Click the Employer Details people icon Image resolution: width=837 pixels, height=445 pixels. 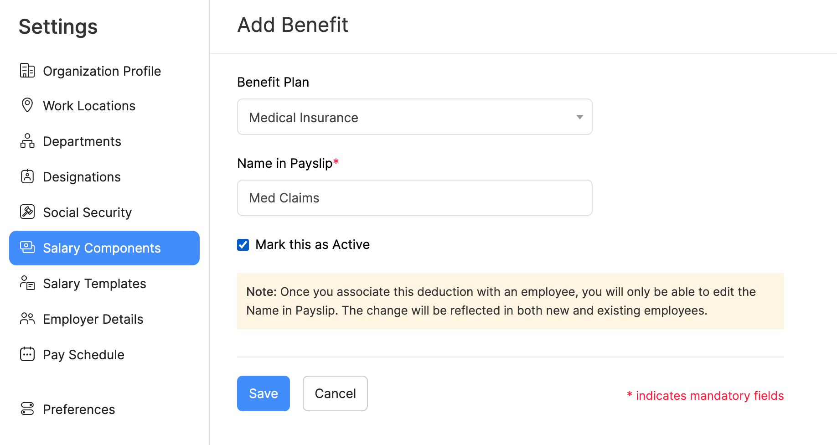(x=27, y=319)
